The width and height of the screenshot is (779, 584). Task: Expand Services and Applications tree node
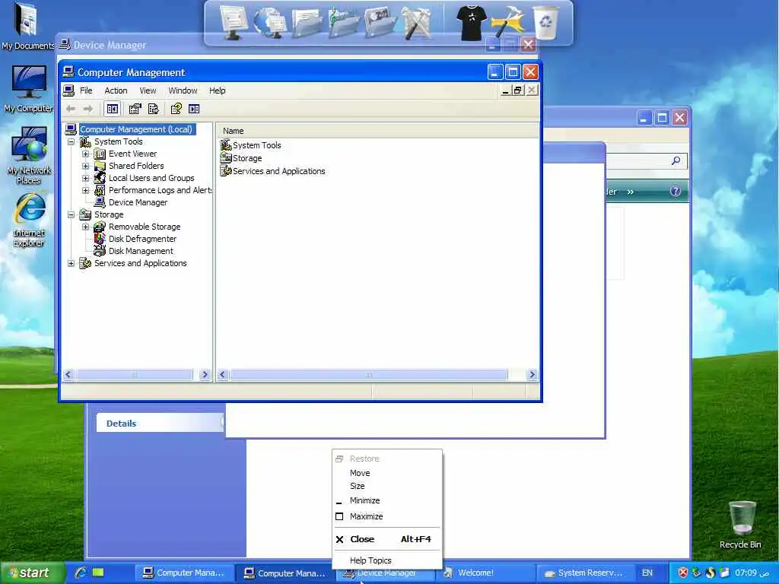click(x=71, y=264)
